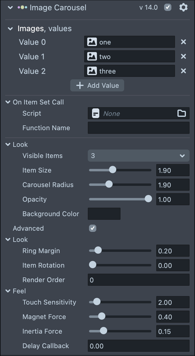Click the Opacity slider handle

148,199
